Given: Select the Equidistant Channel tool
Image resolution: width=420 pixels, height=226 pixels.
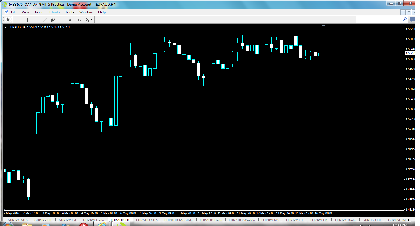Looking at the screenshot, I should 53,20.
